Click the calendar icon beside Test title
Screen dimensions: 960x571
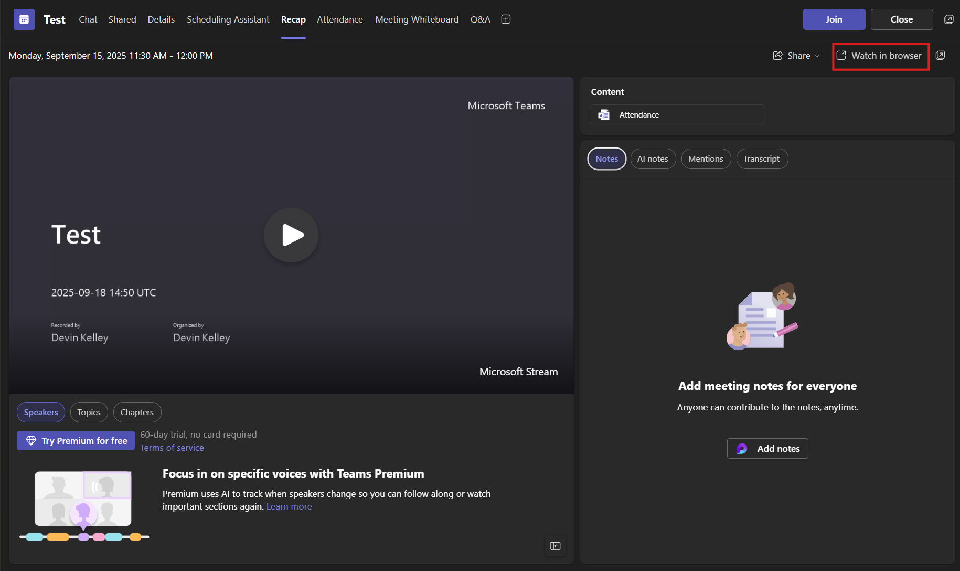click(x=24, y=19)
